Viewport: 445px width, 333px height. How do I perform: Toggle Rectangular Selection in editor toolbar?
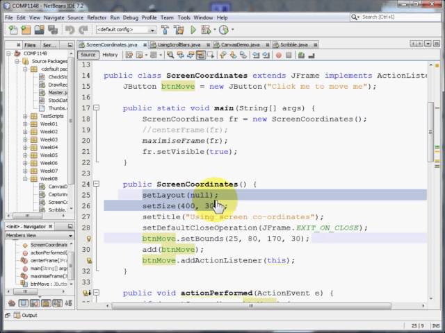point(211,55)
